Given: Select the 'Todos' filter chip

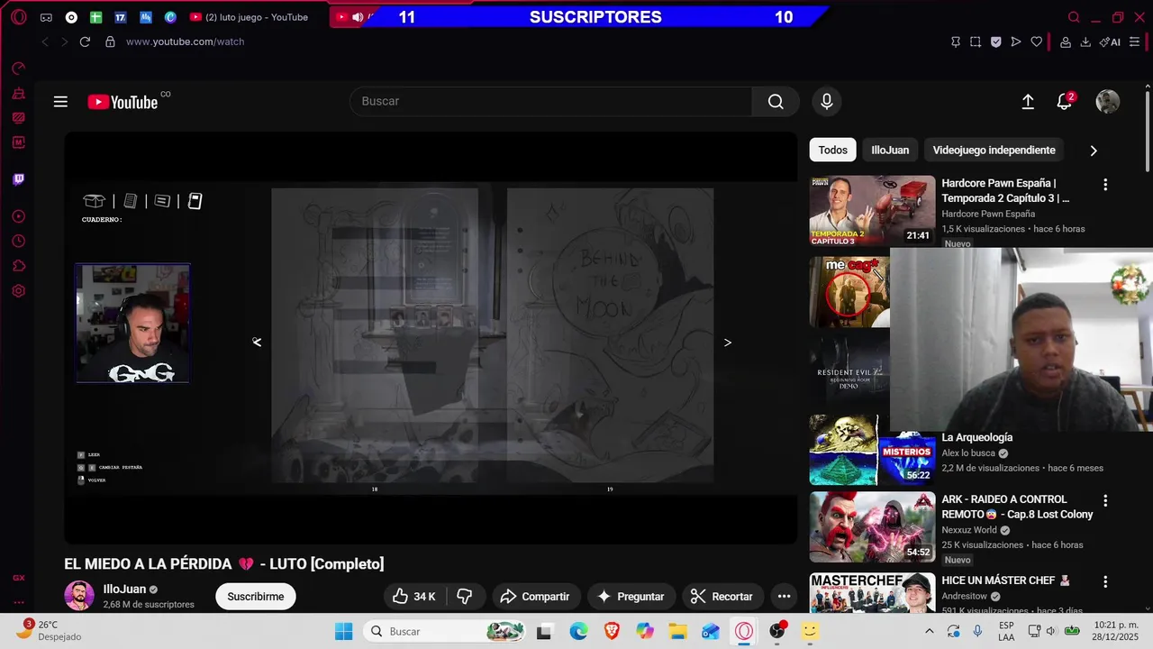Looking at the screenshot, I should click(832, 150).
